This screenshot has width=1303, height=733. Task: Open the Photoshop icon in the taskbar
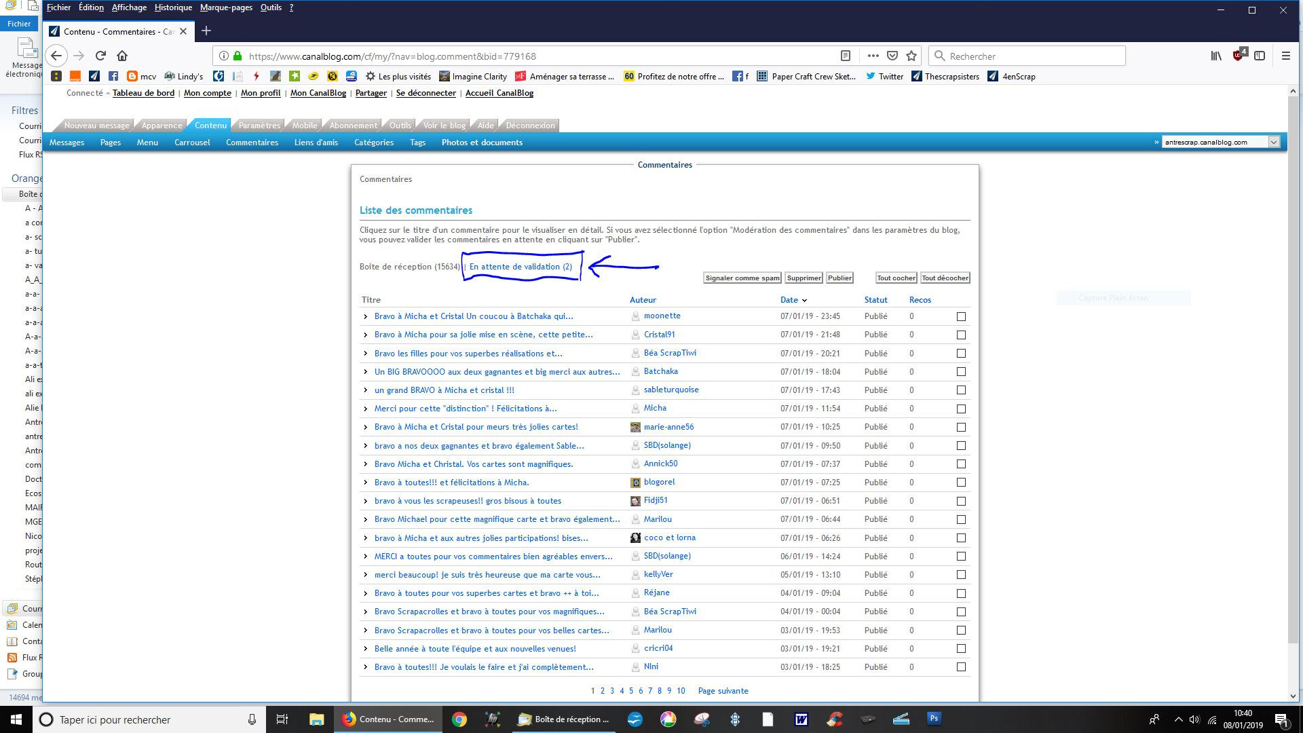point(934,718)
